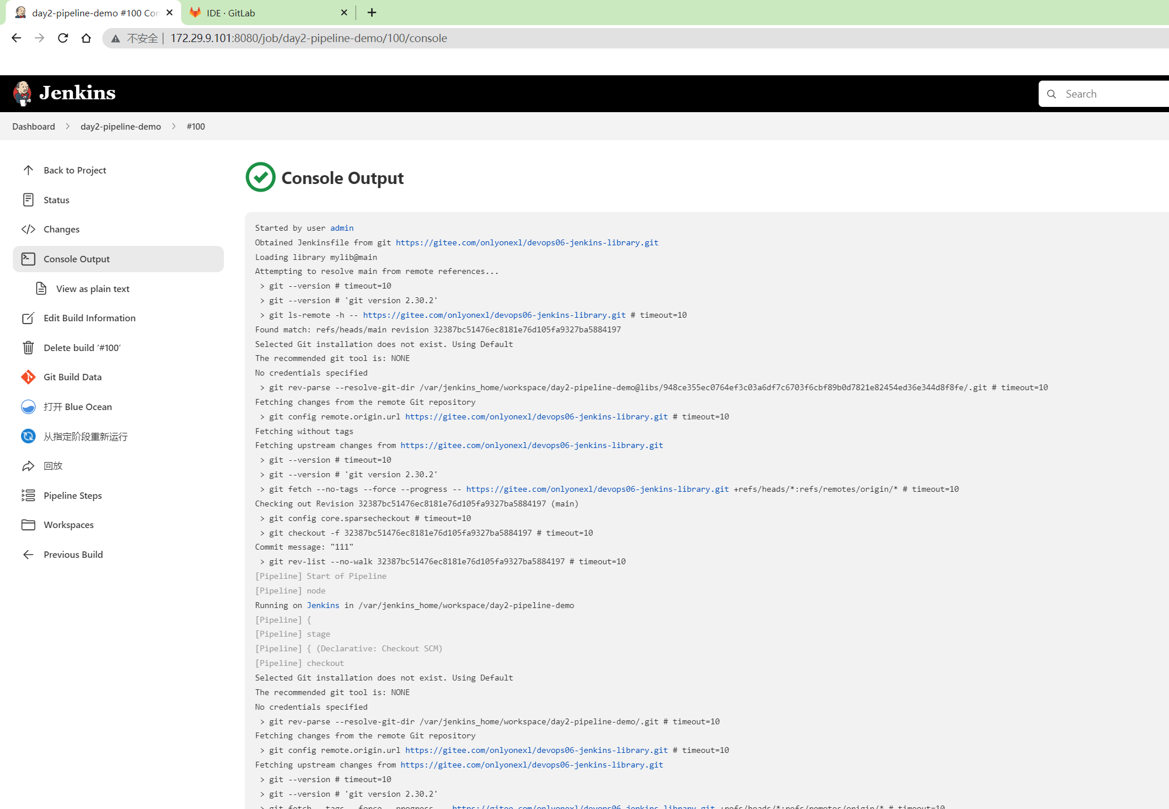Click the browser forward arrow button
The width and height of the screenshot is (1169, 809).
39,38
